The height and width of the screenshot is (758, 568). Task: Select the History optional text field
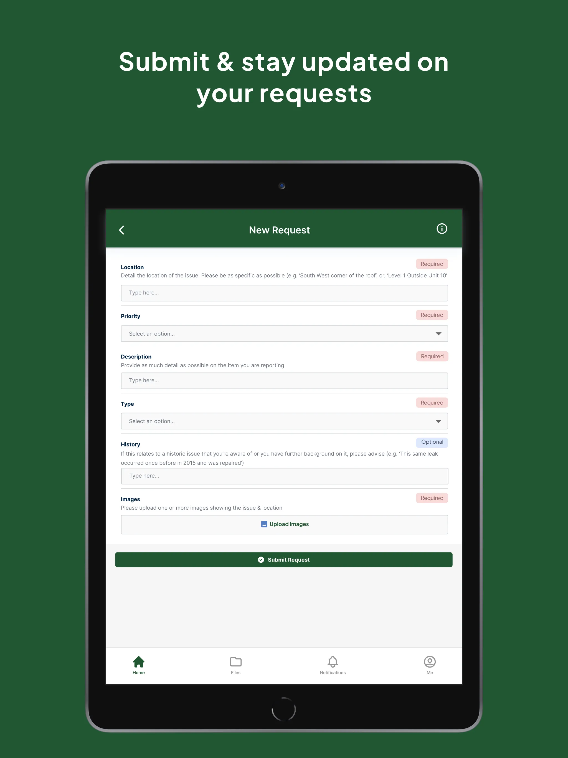tap(284, 476)
